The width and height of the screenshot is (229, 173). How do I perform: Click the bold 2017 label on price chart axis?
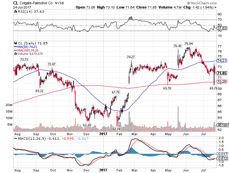point(103,134)
